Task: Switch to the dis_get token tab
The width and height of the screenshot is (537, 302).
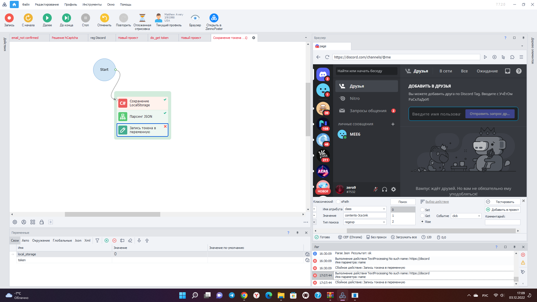Action: click(159, 38)
